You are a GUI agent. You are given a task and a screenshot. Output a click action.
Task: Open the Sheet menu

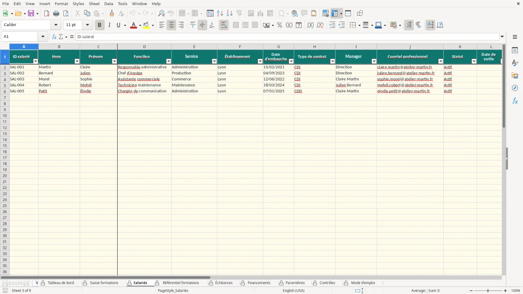click(x=94, y=3)
